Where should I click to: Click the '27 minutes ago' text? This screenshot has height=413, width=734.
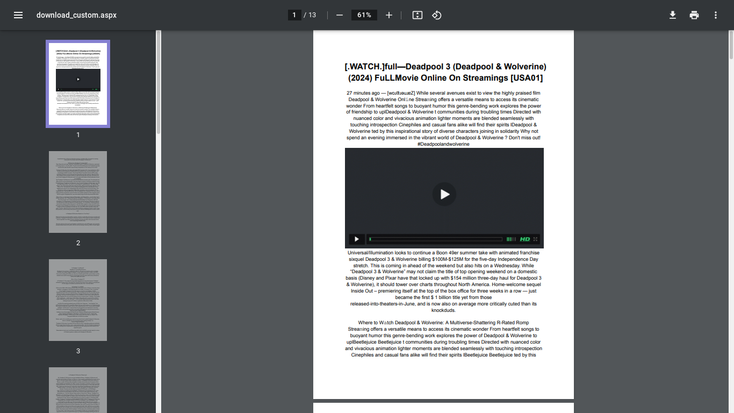363,93
